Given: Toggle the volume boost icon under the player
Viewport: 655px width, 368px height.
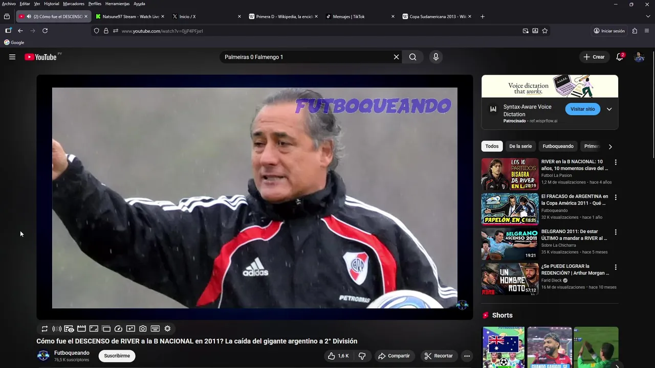Looking at the screenshot, I should [57, 329].
